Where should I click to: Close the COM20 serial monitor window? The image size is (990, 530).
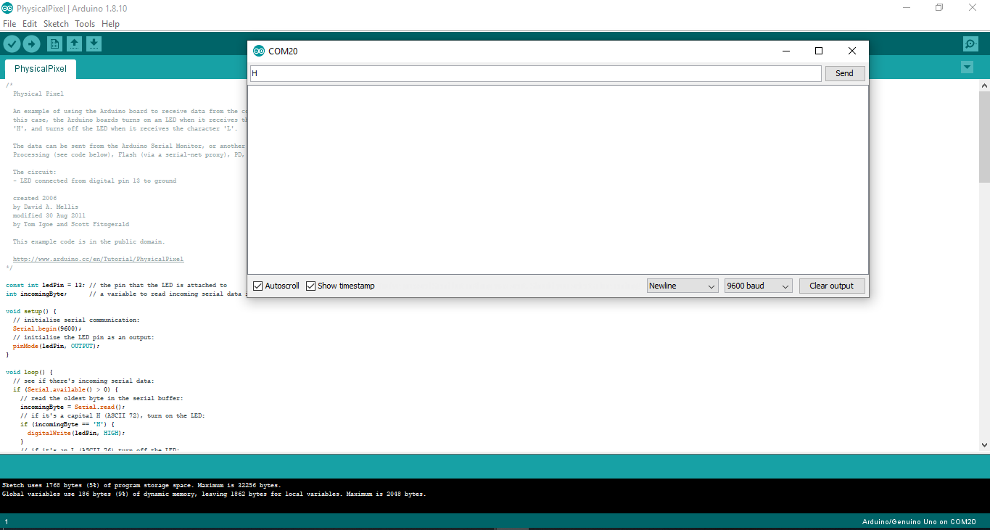[x=852, y=51]
